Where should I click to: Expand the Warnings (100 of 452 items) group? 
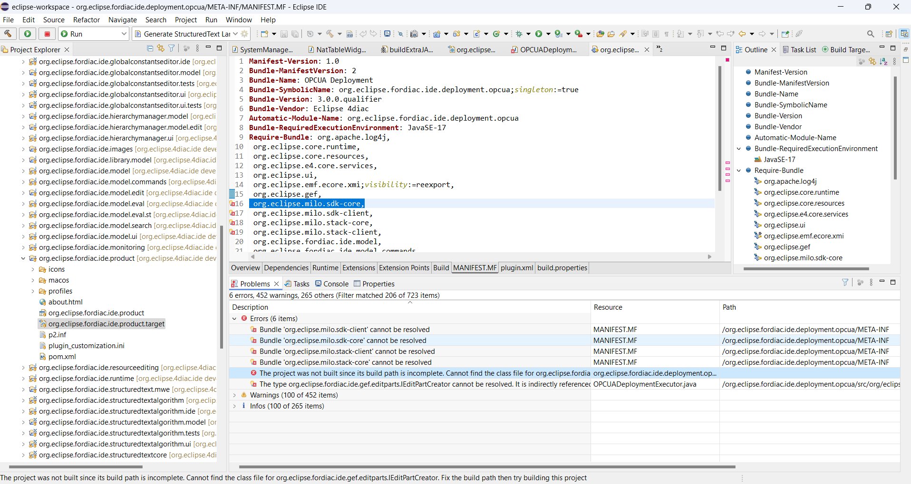[234, 395]
